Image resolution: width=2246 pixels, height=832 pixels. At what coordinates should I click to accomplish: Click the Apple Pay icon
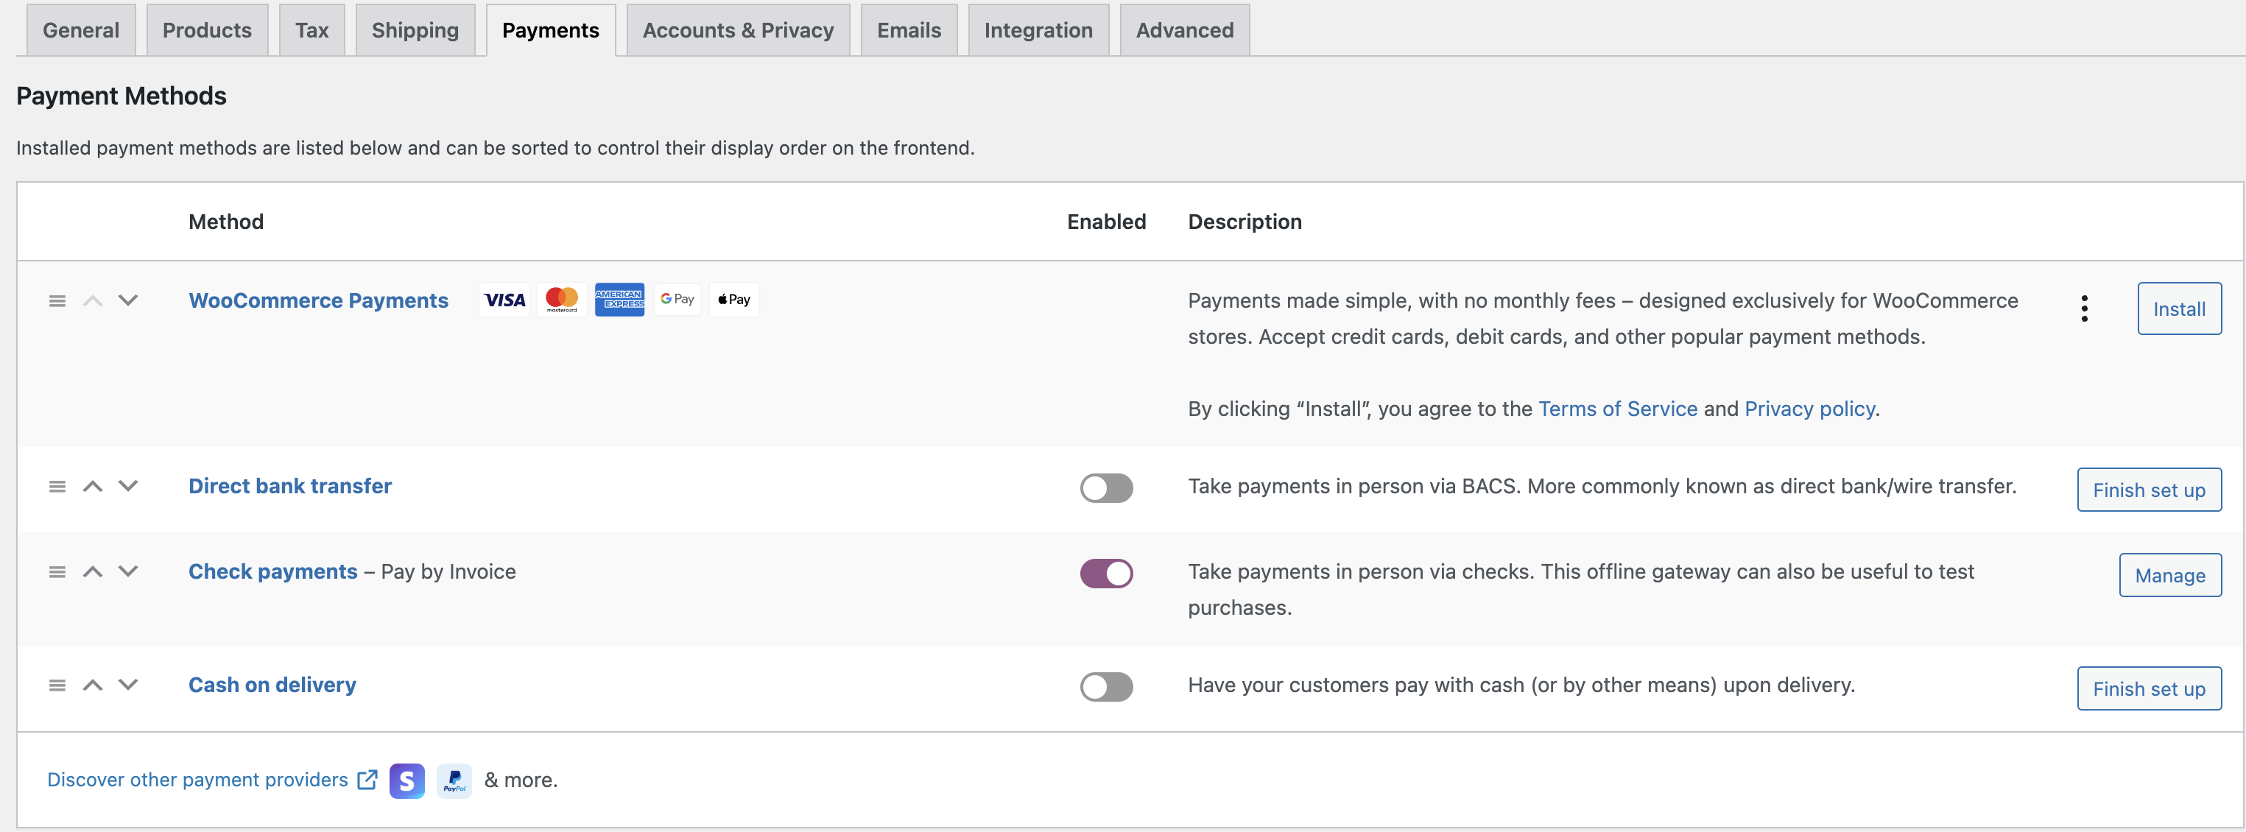click(x=734, y=300)
